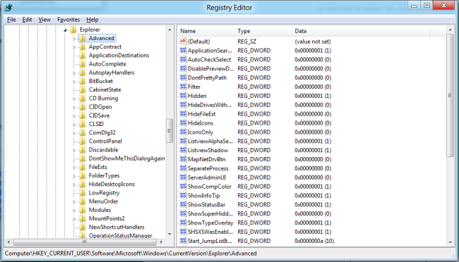459x262 pixels.
Task: Click the Modules key folder icon
Action: [83, 210]
